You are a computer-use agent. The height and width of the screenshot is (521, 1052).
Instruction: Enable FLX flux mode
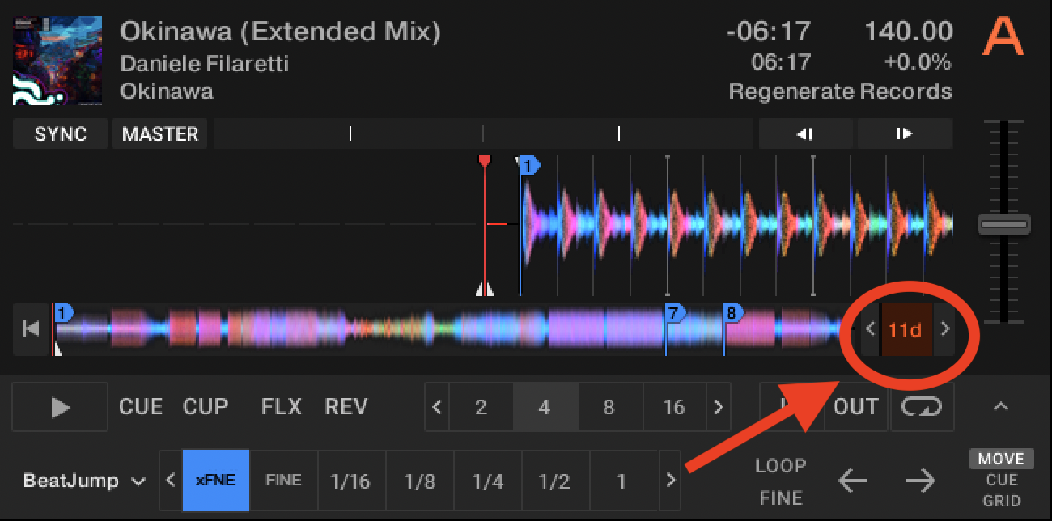(x=282, y=406)
